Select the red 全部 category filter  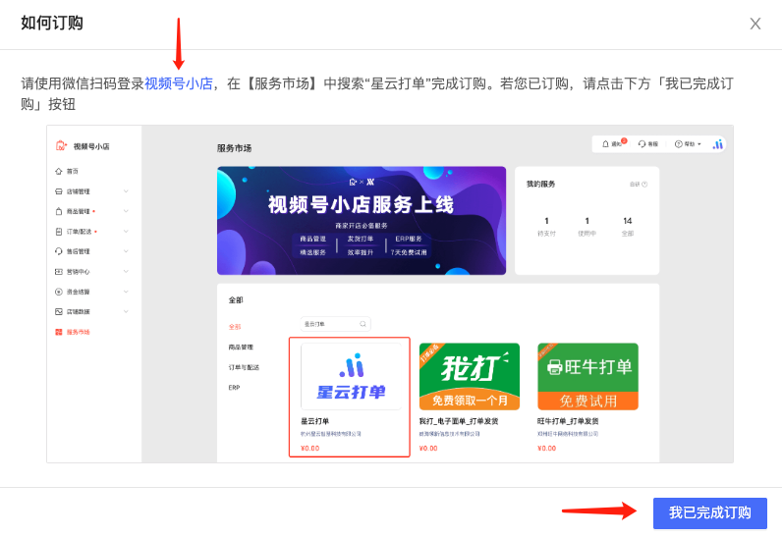click(235, 327)
